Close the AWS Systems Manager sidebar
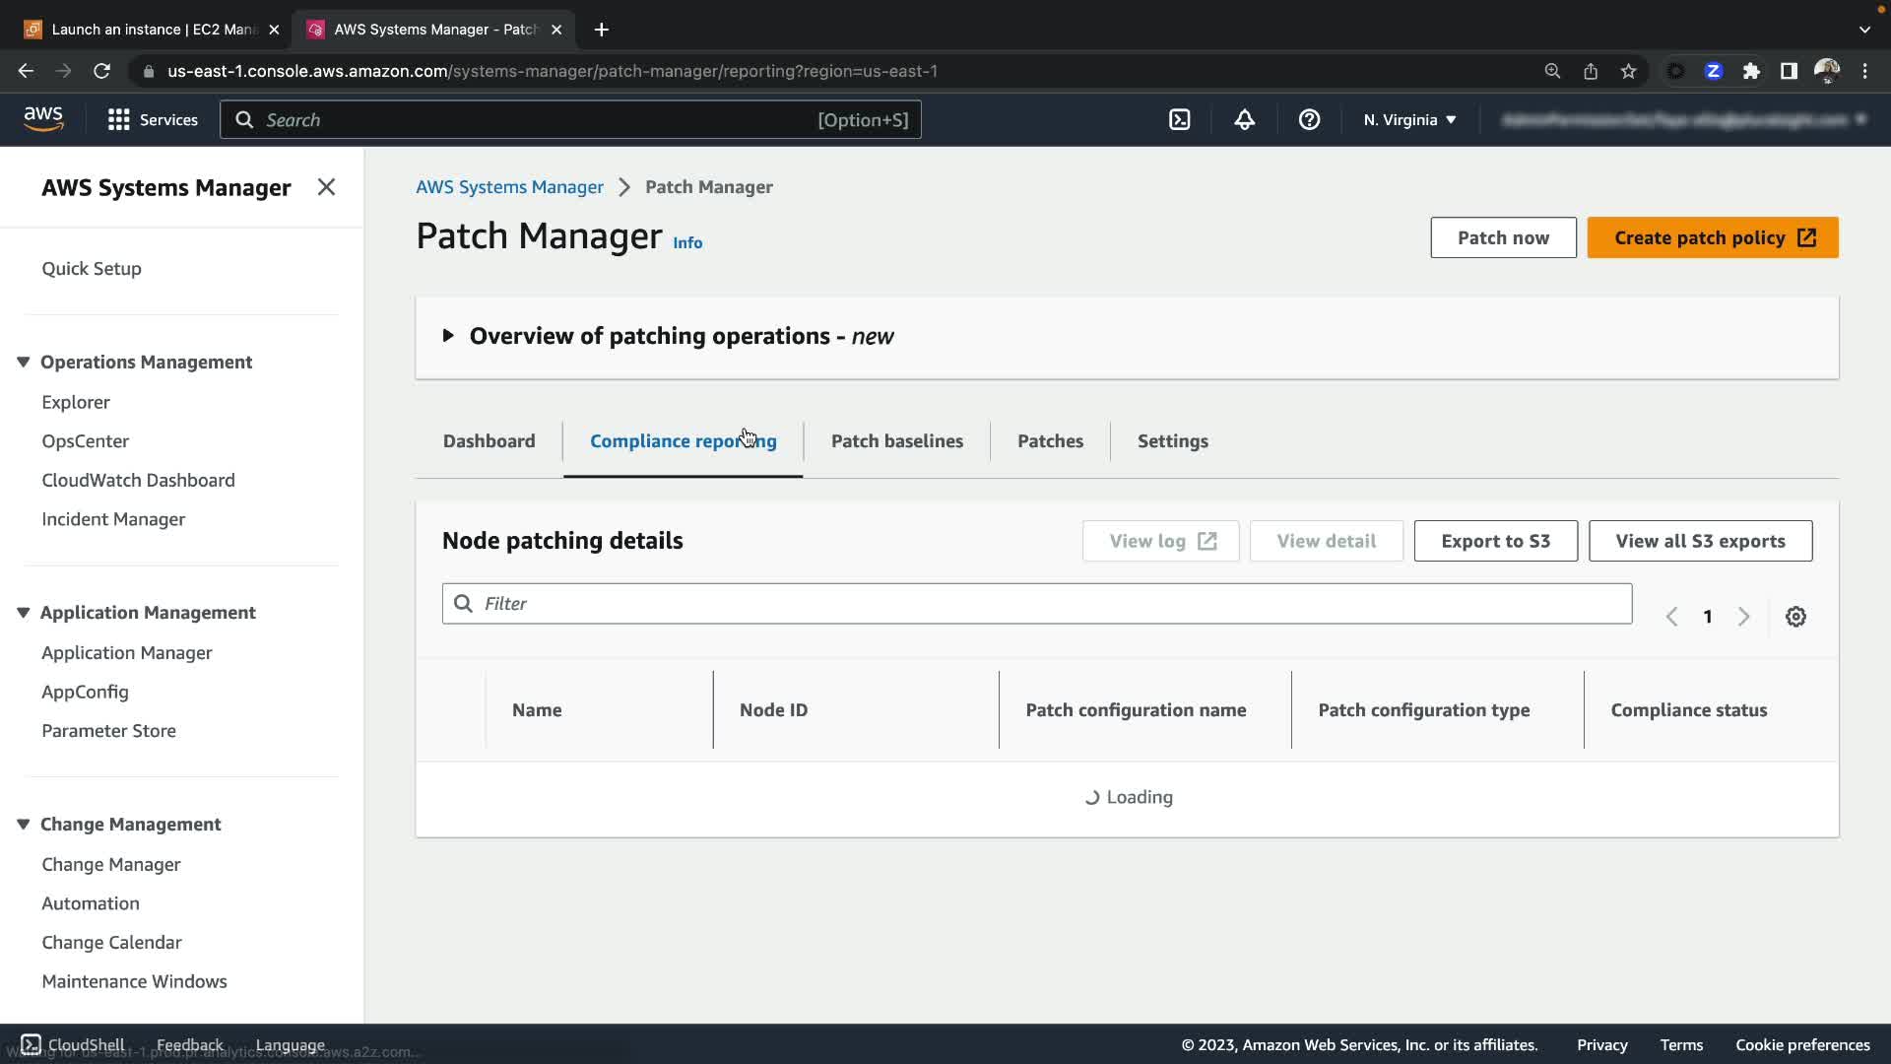1891x1064 pixels. click(x=326, y=187)
